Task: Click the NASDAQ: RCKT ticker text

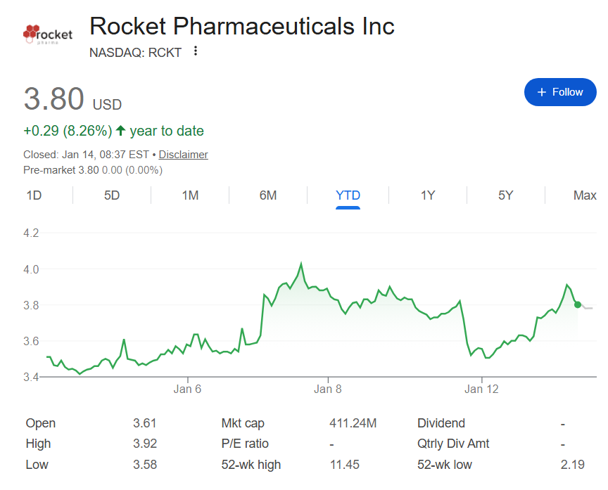Action: point(136,52)
